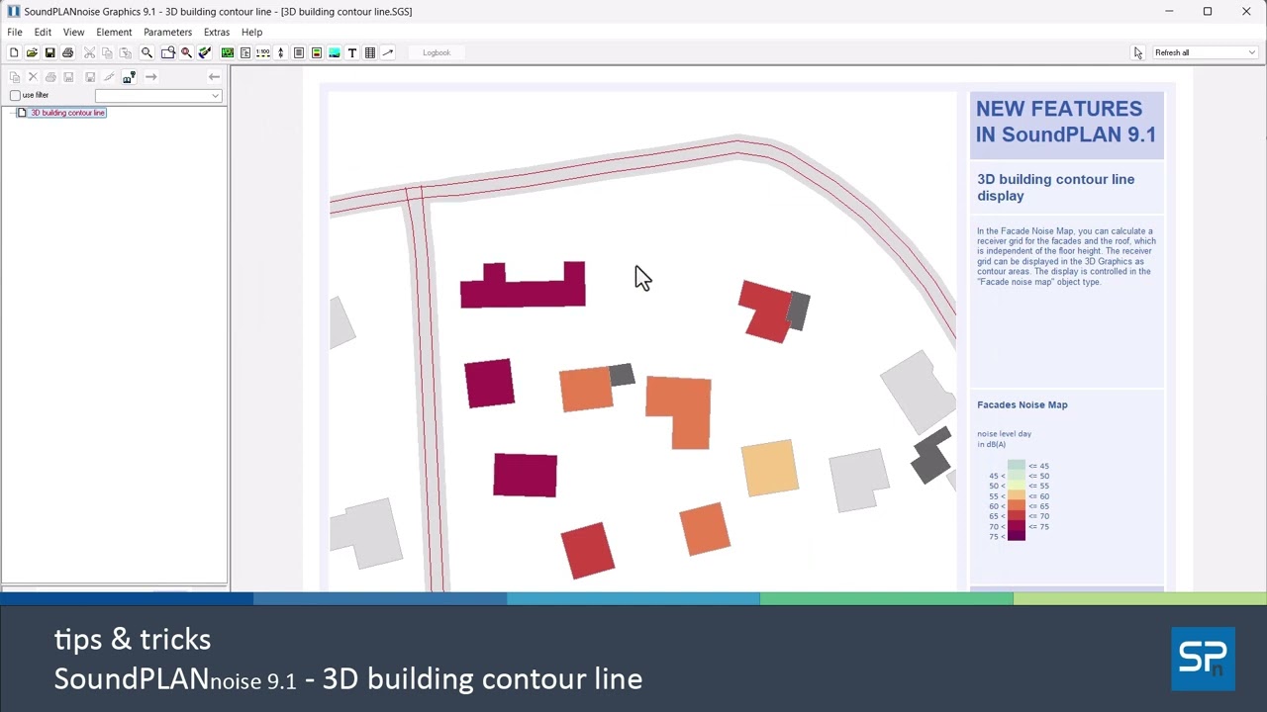Click the '<= 60' light orange legend swatch

(1017, 495)
